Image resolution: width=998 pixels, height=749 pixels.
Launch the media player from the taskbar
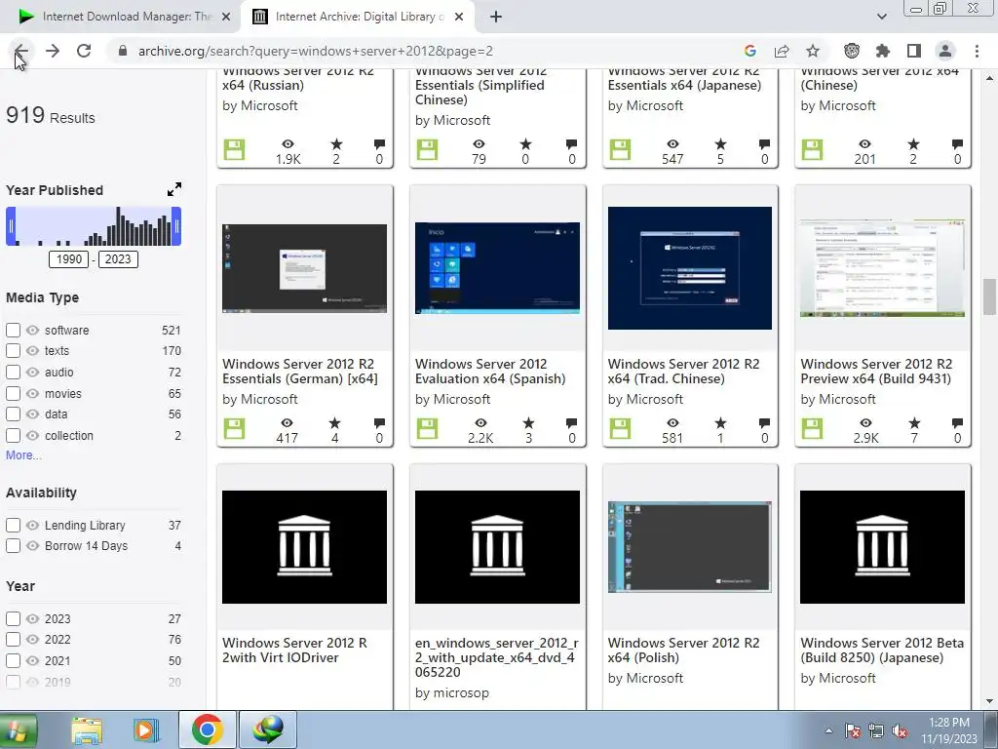point(146,729)
